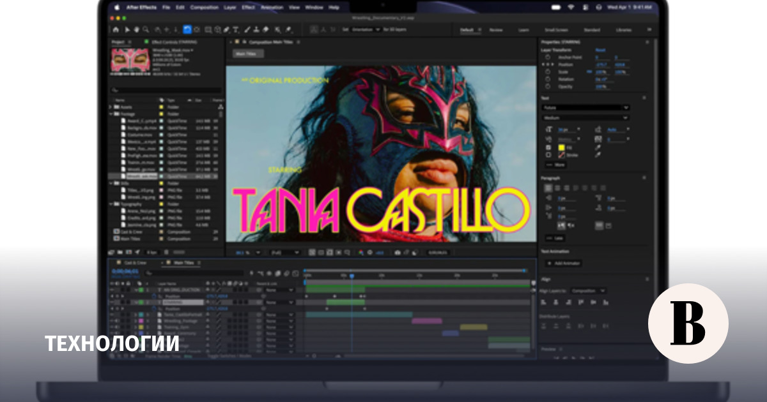Screen dimensions: 767x402
Task: Click the Opacity stopwatch icon
Action: click(548, 86)
